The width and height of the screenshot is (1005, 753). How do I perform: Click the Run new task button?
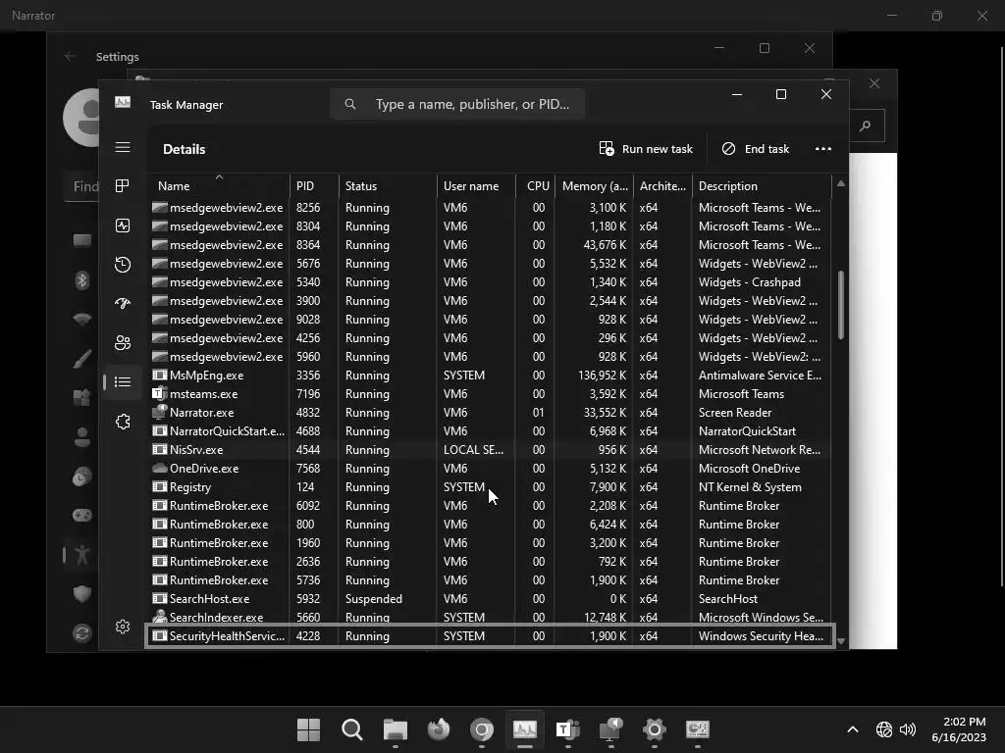click(646, 149)
